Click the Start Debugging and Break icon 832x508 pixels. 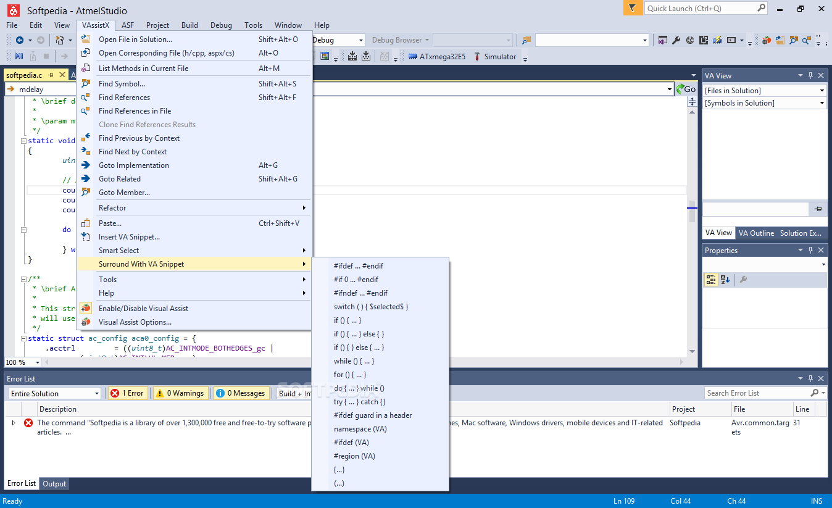click(x=19, y=56)
